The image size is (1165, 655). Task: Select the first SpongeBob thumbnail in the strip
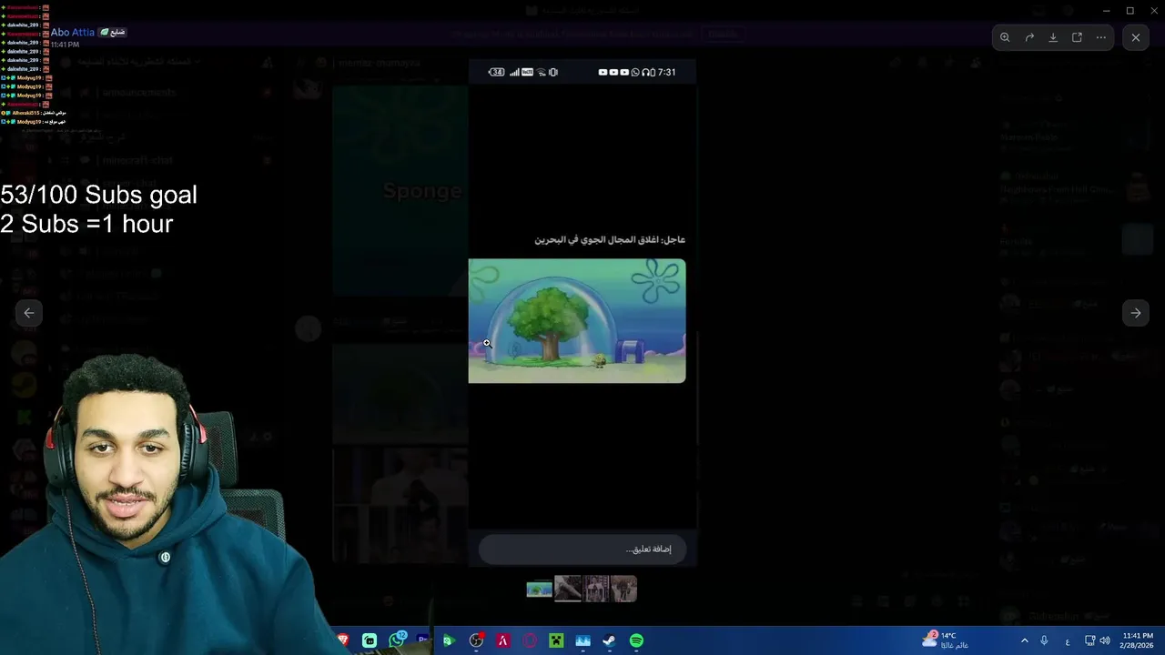click(539, 589)
